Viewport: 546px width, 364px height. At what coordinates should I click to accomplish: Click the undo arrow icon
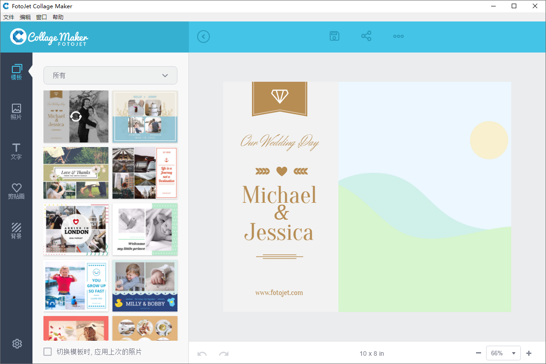coord(202,353)
